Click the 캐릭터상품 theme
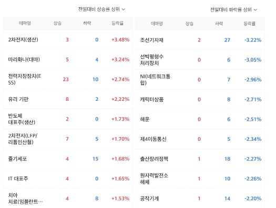Image resolution: width=276 pixels, height=208 pixels. [151, 99]
